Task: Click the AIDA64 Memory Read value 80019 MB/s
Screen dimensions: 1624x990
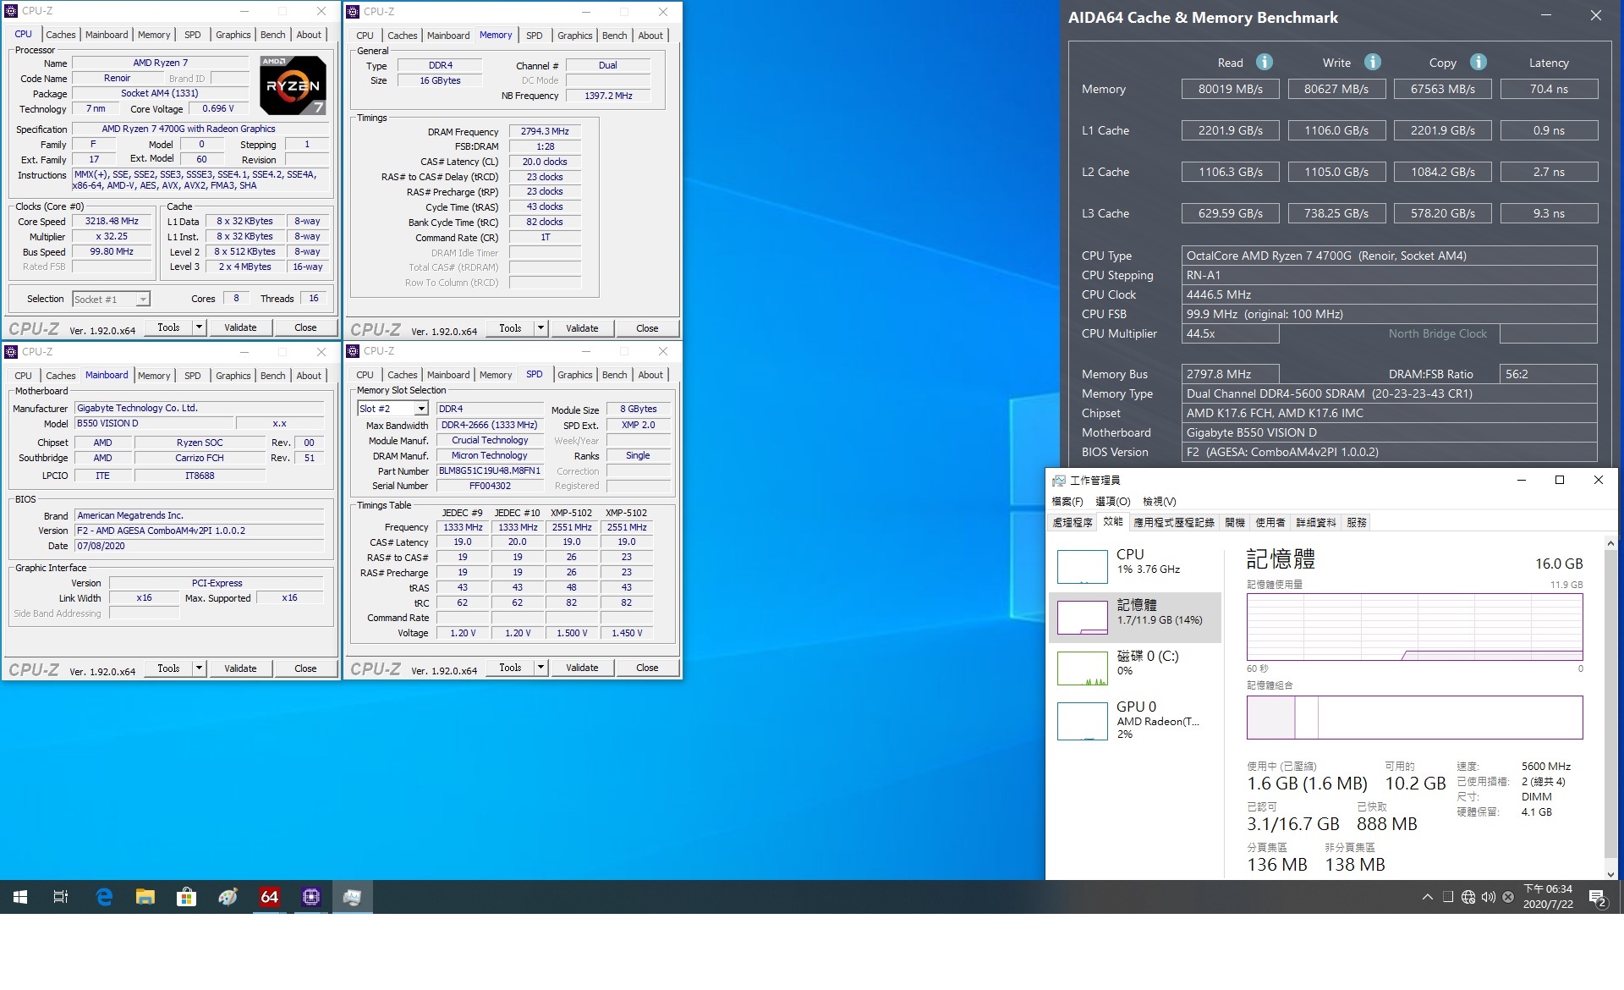Action: 1230,89
